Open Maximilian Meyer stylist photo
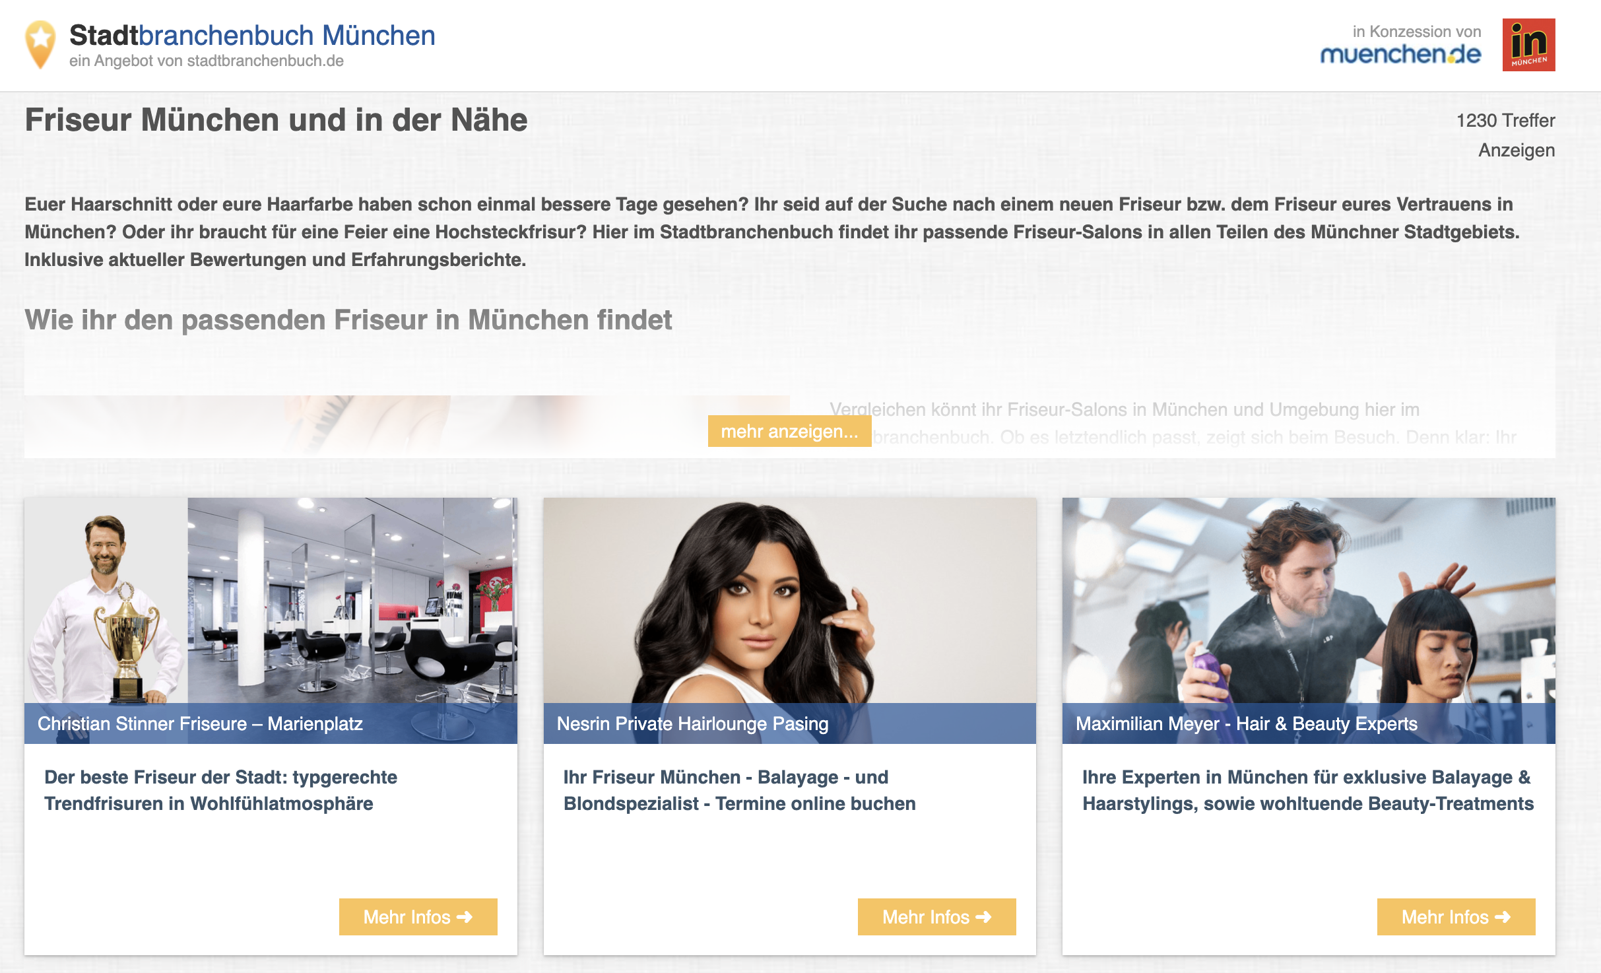The image size is (1601, 973). [1309, 600]
